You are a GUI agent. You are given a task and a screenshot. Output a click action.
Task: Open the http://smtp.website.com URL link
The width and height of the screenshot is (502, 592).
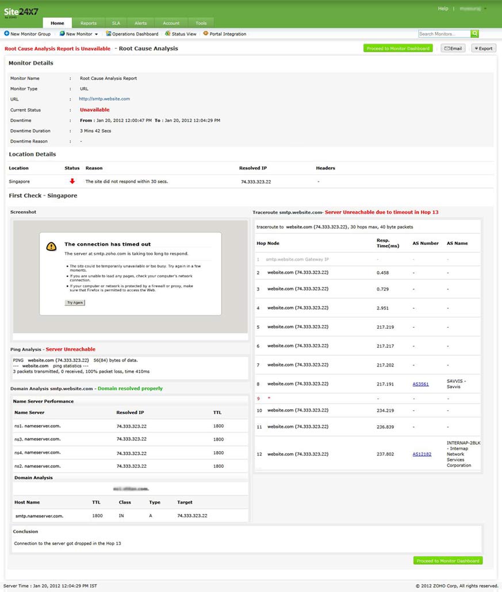(x=104, y=99)
